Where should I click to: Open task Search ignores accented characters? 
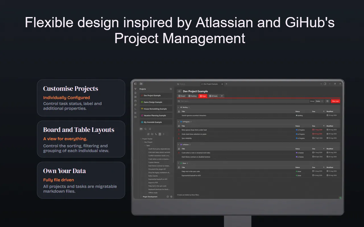click(x=194, y=115)
